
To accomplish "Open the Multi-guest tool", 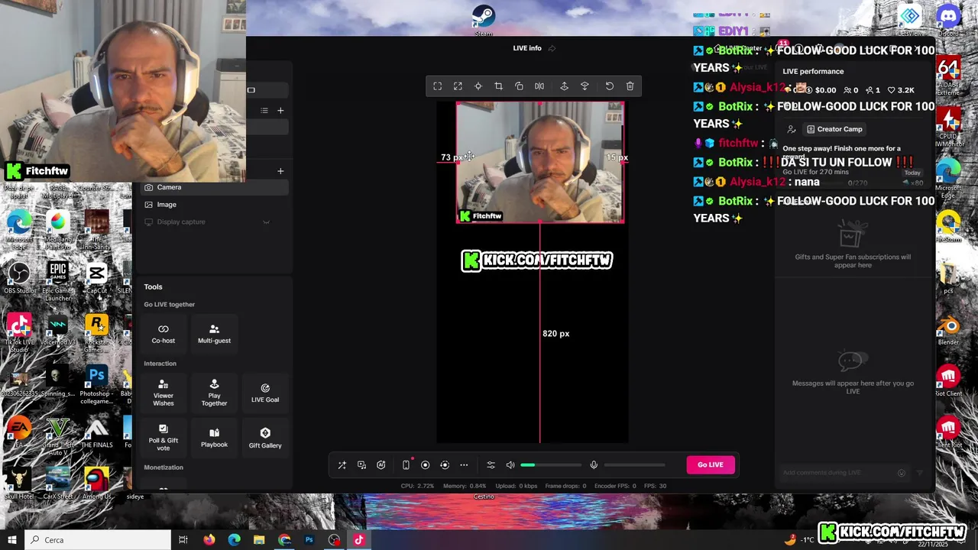I will pos(214,334).
